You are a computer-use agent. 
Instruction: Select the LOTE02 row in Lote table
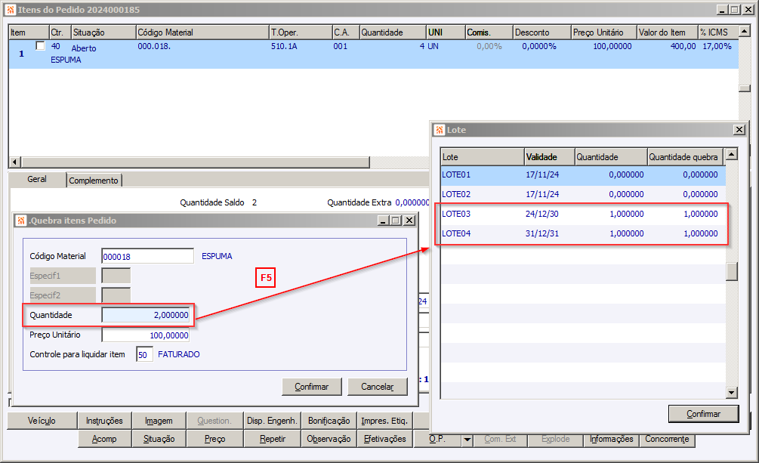click(583, 194)
